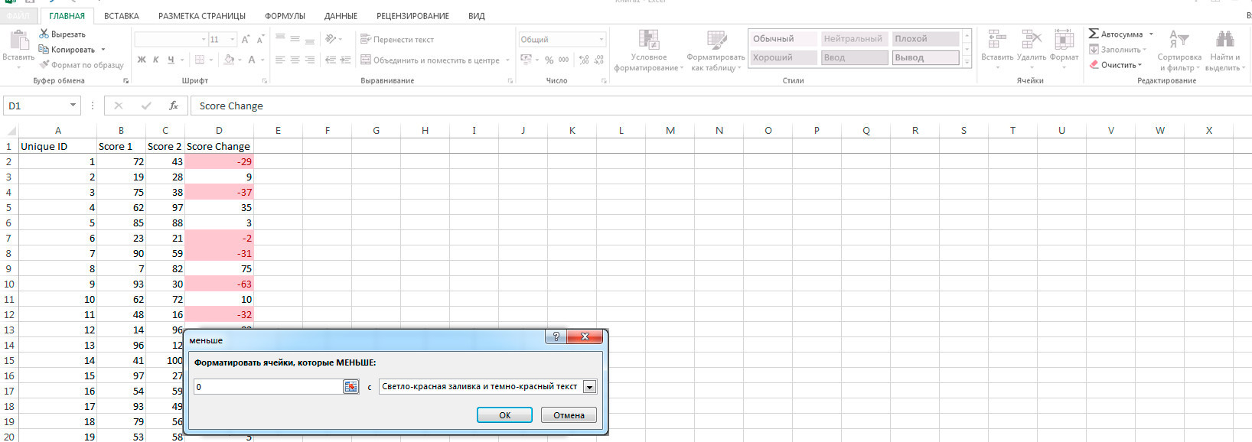Click the dialog help question mark button
Viewport: 1252px width, 442px height.
(x=556, y=336)
